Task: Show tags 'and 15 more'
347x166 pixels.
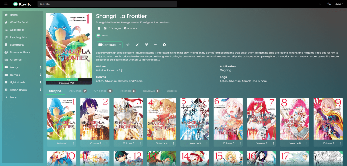Action: 260,81
